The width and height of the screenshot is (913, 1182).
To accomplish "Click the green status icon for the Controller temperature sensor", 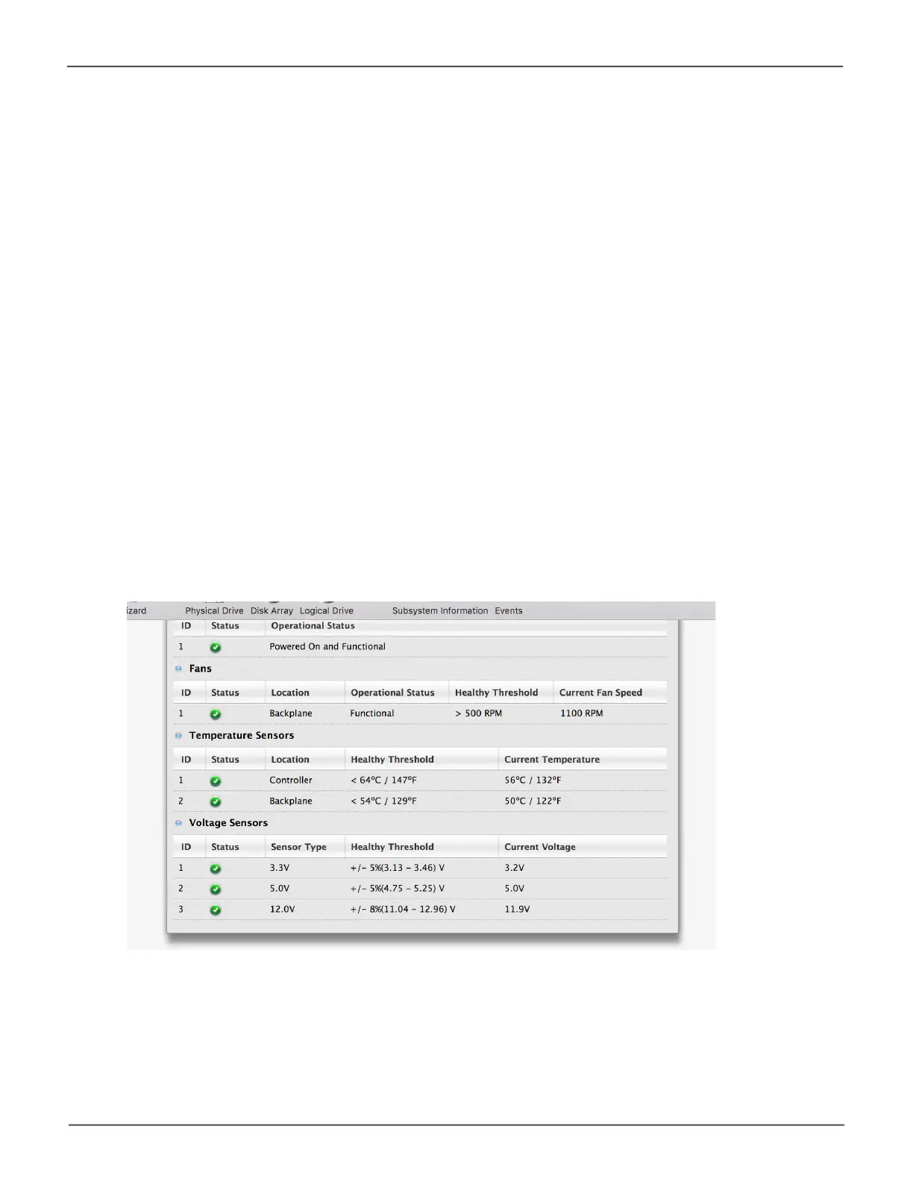I will [x=216, y=781].
